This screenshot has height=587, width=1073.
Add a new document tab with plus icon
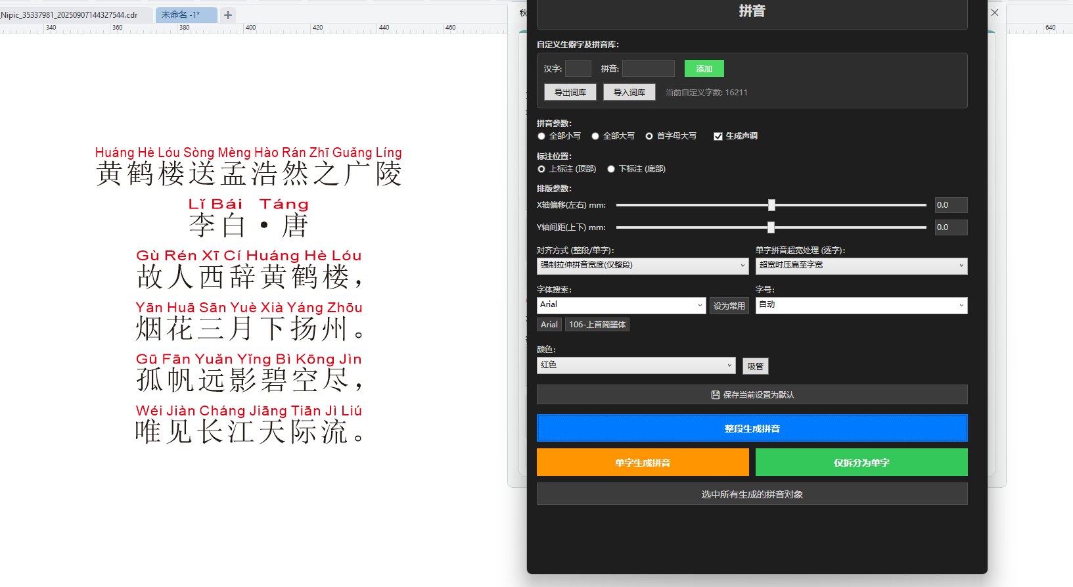pos(228,14)
